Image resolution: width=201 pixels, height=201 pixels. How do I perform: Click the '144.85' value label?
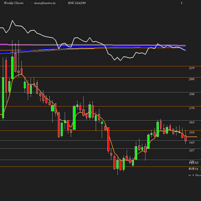194,163
